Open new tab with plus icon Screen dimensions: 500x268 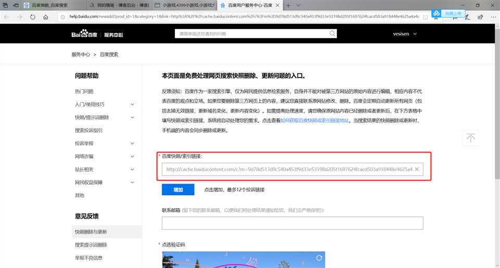click(288, 5)
